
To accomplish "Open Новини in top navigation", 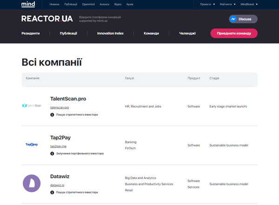I will (54, 4).
